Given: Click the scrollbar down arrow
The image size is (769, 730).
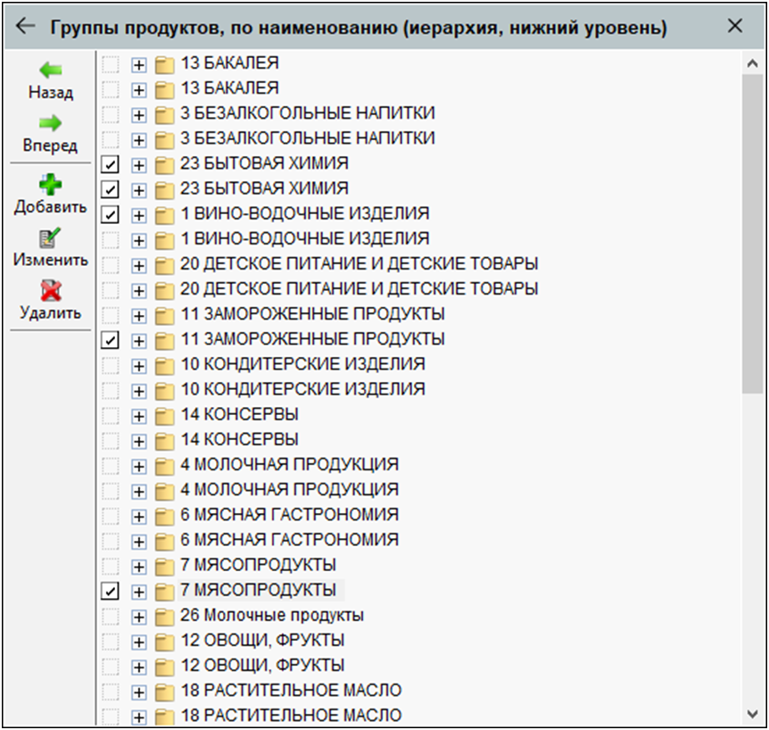Looking at the screenshot, I should click(754, 713).
